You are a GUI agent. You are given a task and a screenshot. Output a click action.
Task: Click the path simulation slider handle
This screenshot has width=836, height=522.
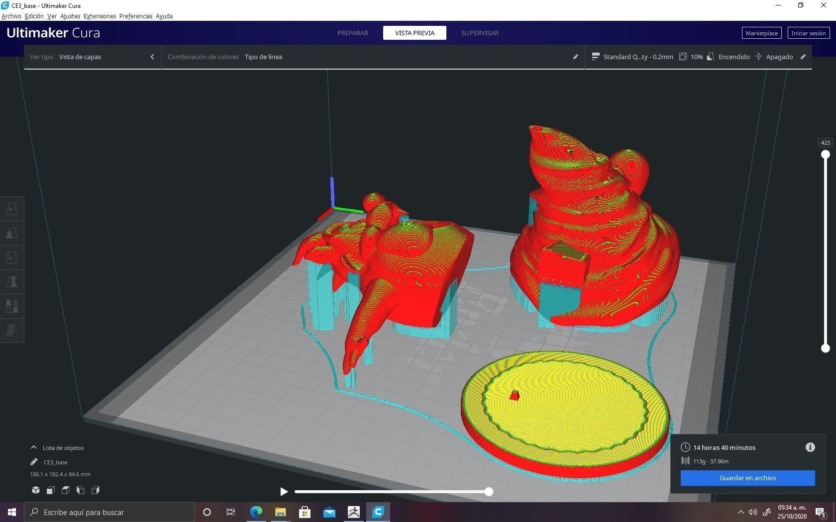pos(489,492)
